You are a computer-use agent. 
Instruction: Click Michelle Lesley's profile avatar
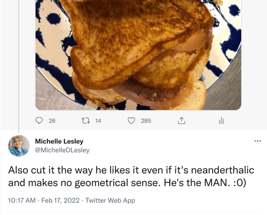click(x=19, y=146)
